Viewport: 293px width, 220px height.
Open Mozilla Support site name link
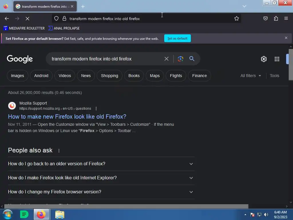33,103
